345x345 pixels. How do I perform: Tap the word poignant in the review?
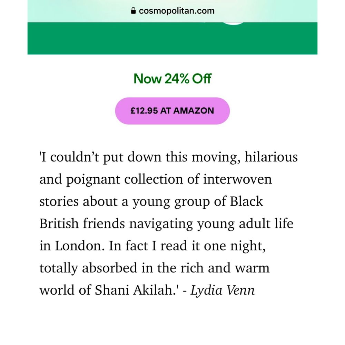[x=93, y=179]
